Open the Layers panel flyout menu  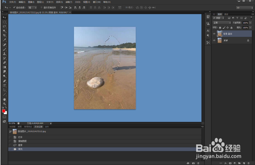[252, 14]
